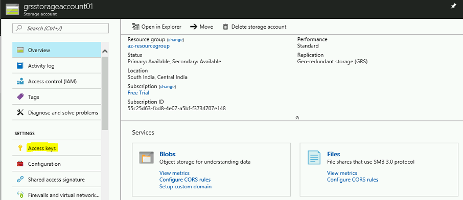Change the resource group link
Viewport: 463px width, 200px height.
point(175,39)
